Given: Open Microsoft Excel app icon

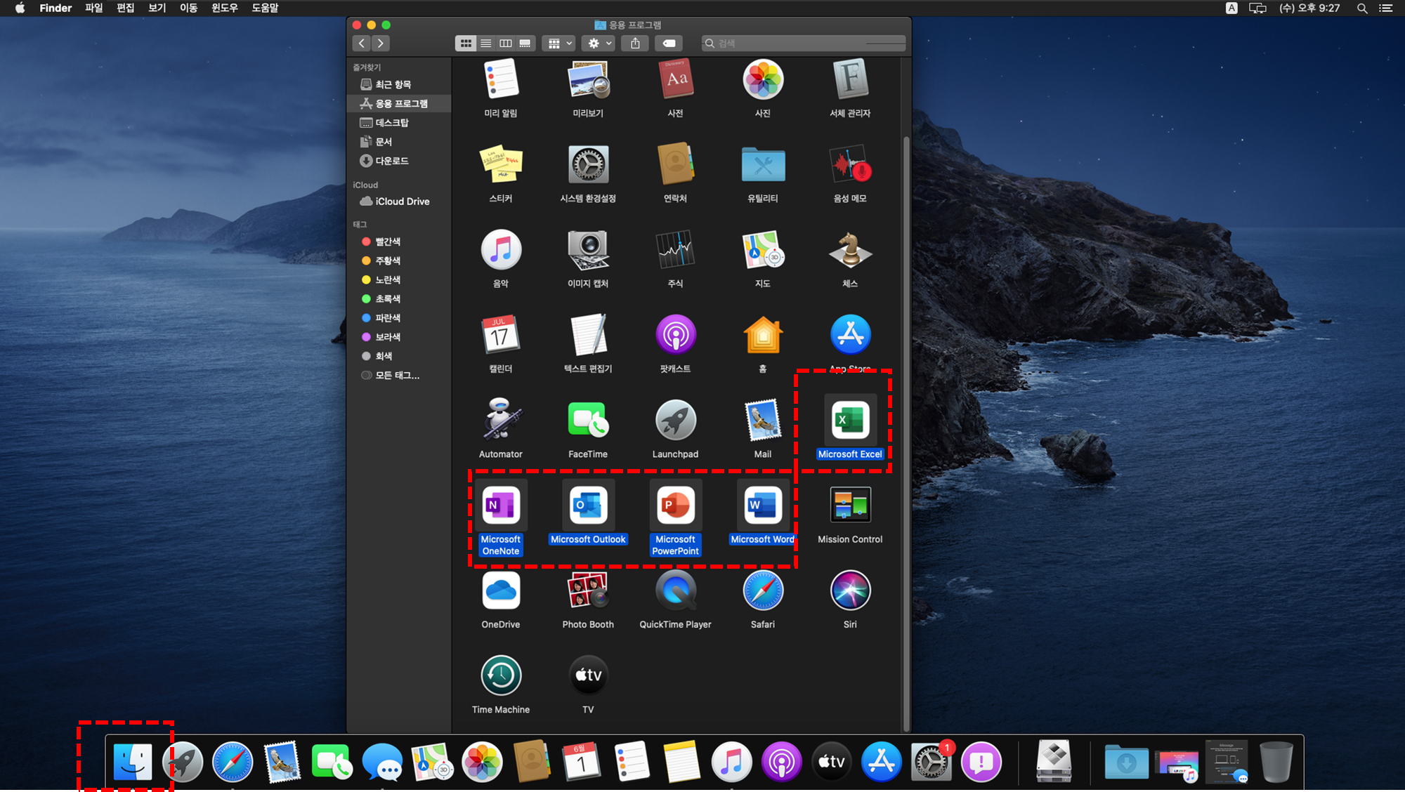Looking at the screenshot, I should [x=850, y=420].
